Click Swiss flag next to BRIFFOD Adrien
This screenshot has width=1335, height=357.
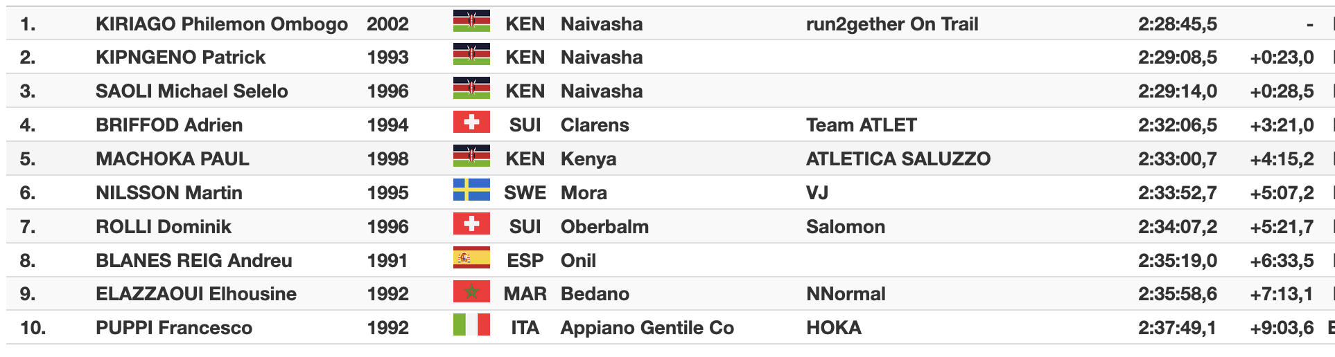pyautogui.click(x=471, y=122)
